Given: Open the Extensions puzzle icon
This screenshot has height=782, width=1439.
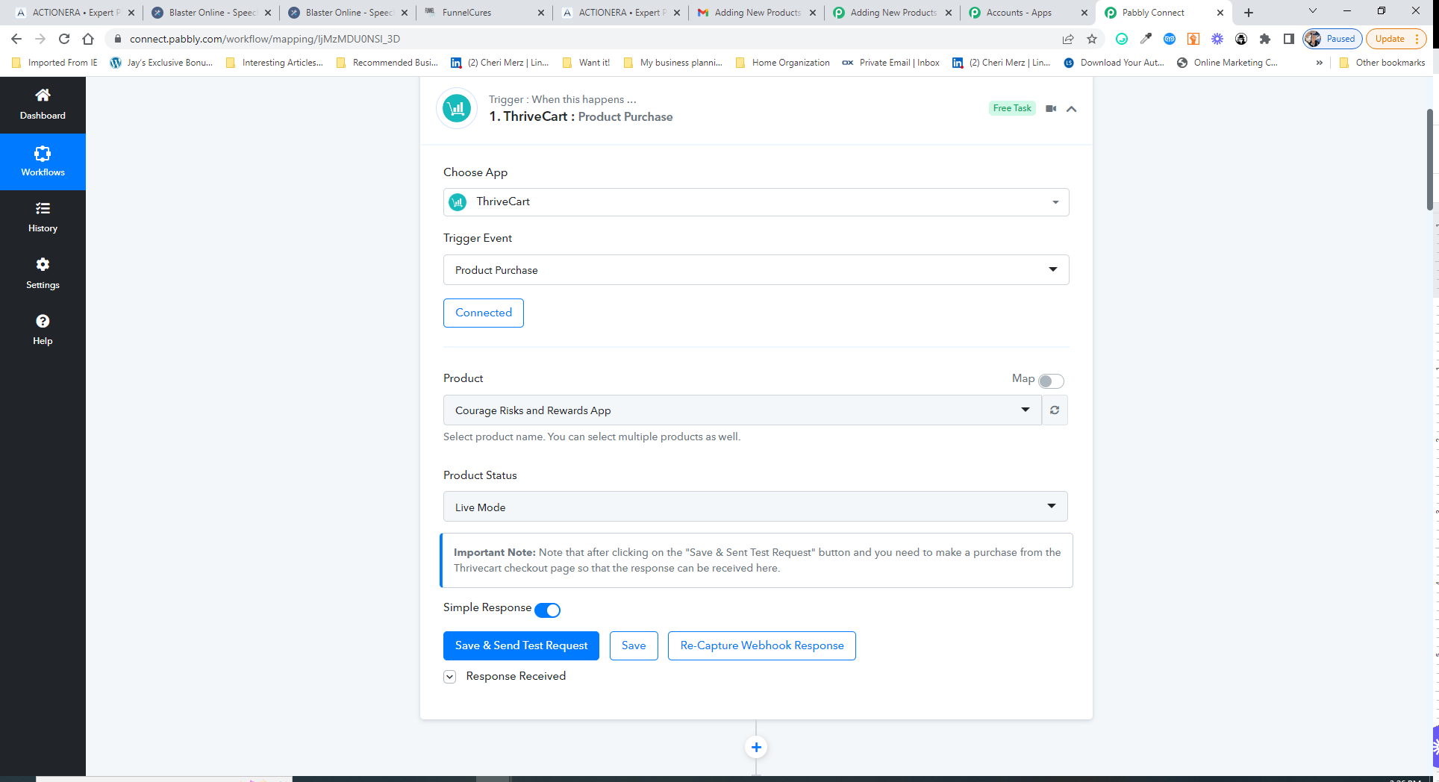Looking at the screenshot, I should (1265, 39).
